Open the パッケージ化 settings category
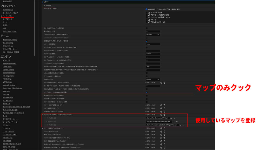 coord(7,16)
